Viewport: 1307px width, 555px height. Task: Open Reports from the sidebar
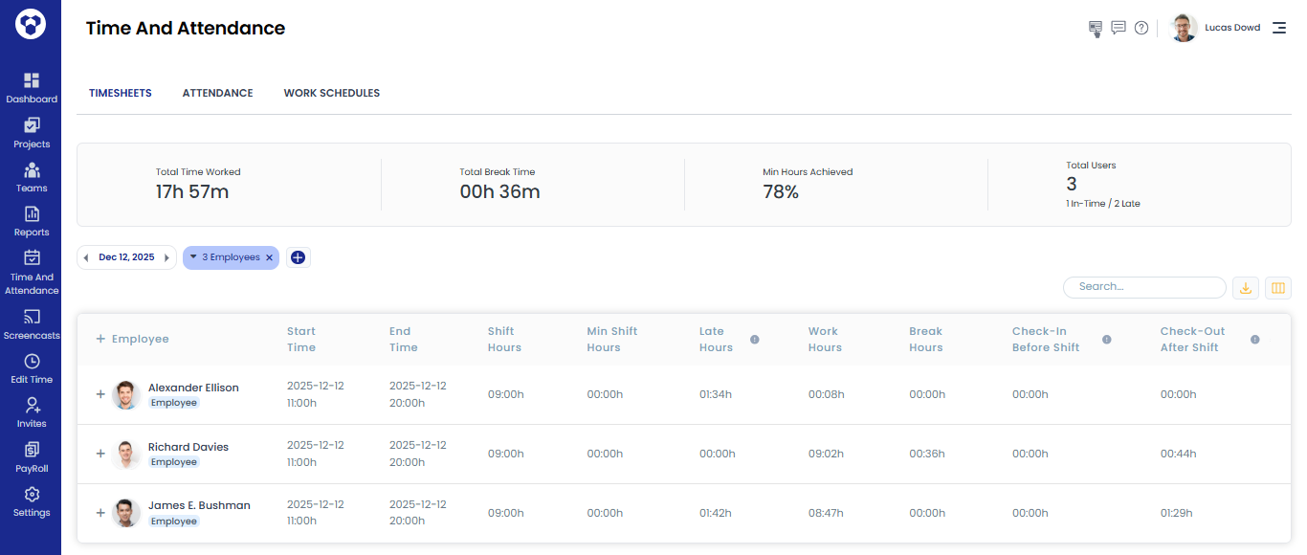click(32, 214)
